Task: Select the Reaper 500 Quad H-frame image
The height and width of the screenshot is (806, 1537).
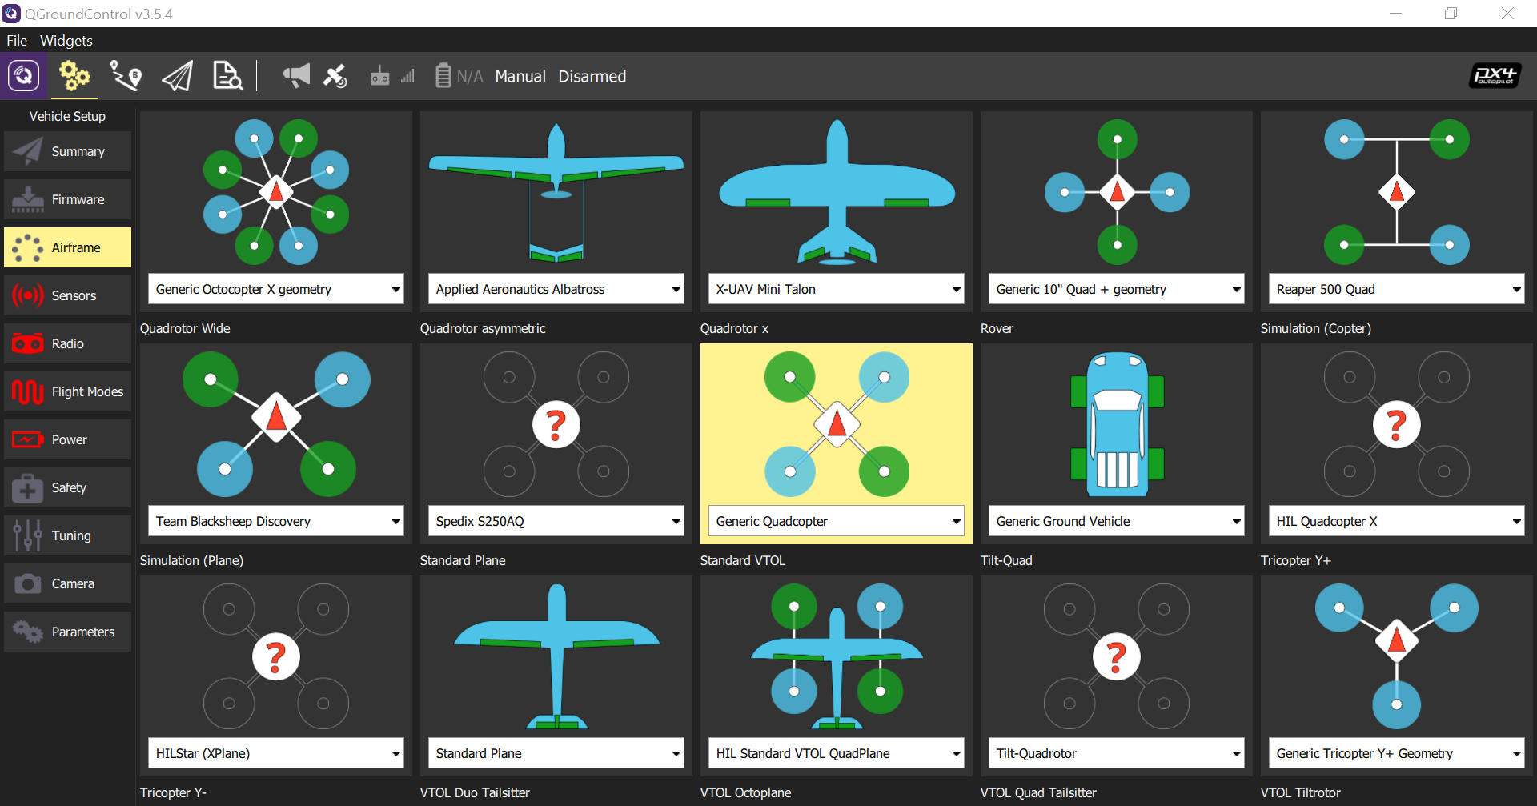Action: pos(1397,192)
